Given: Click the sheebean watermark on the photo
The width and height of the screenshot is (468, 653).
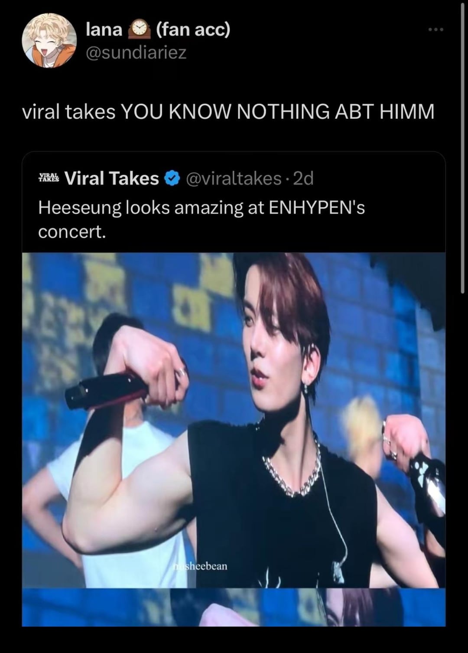Looking at the screenshot, I should click(200, 566).
